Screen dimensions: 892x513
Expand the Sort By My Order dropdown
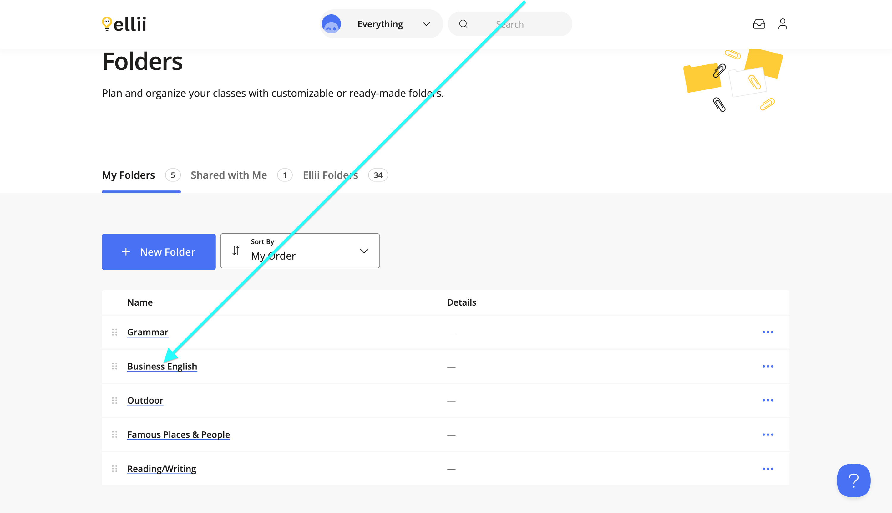[x=300, y=251]
